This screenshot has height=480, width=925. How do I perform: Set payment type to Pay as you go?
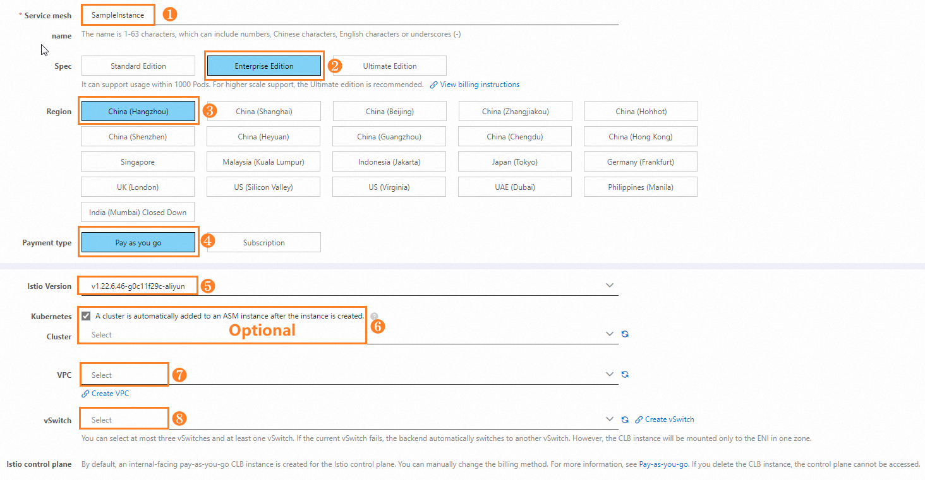click(x=138, y=243)
